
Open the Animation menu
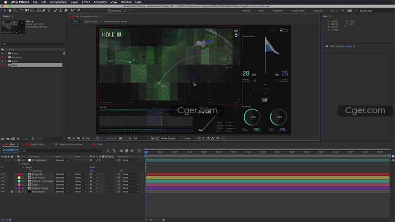click(x=100, y=2)
